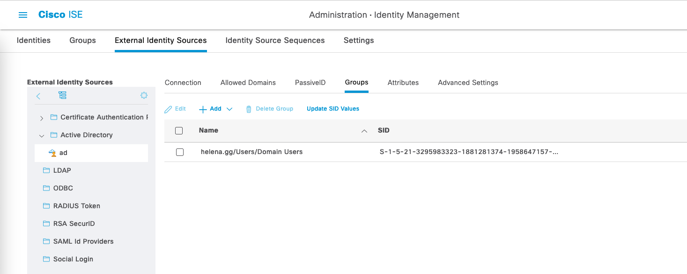The image size is (687, 274).
Task: Open the hamburger navigation menu
Action: pyautogui.click(x=23, y=15)
